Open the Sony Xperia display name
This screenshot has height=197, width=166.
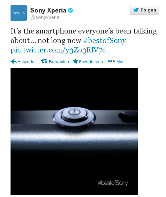tap(48, 10)
